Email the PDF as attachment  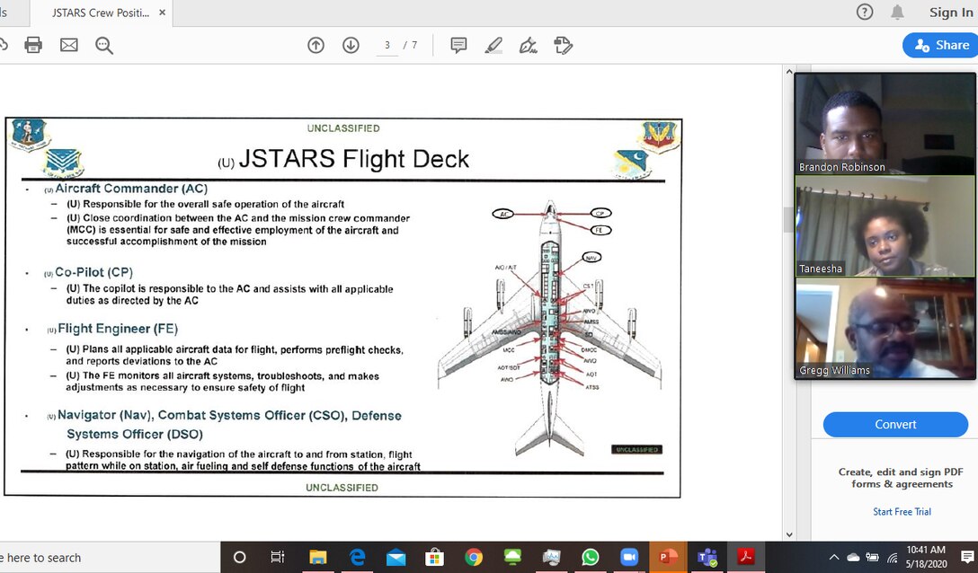tap(69, 44)
